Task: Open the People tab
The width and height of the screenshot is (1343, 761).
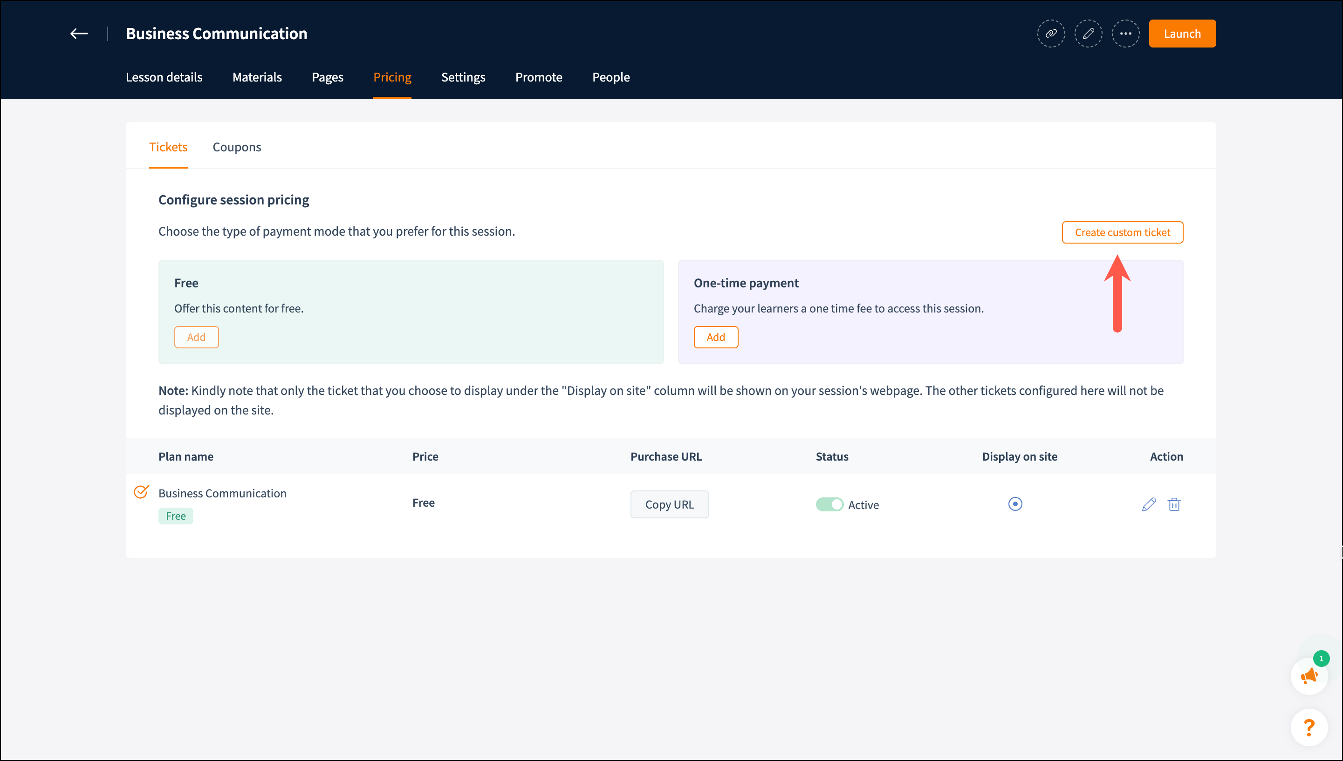Action: 611,77
